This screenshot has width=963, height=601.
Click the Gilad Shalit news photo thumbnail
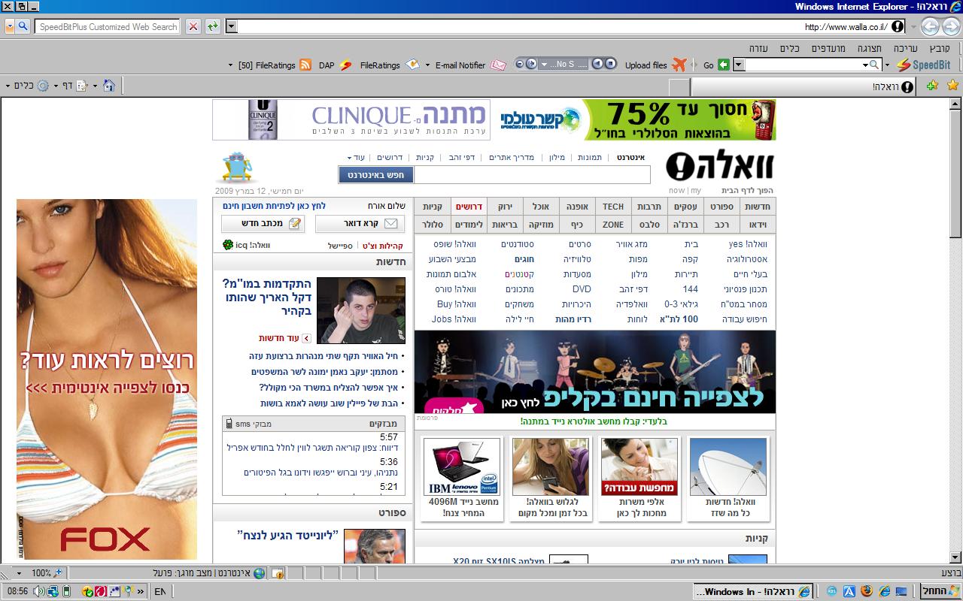click(x=361, y=310)
